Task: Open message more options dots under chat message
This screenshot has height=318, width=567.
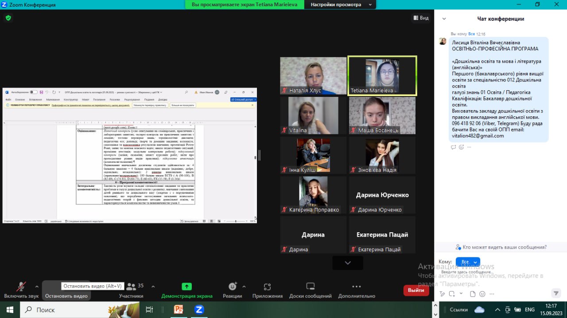Action: click(x=469, y=147)
